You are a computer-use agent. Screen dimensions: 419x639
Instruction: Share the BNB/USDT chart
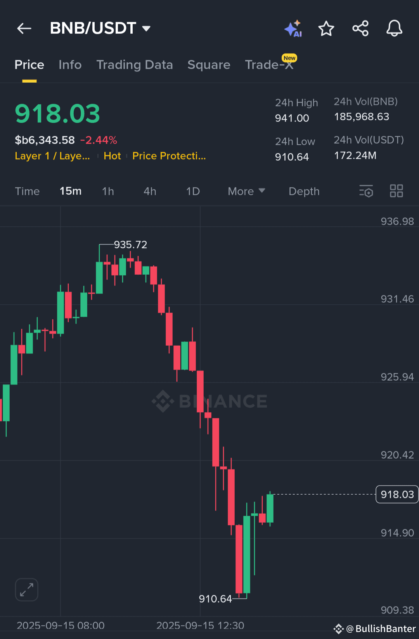coord(360,28)
